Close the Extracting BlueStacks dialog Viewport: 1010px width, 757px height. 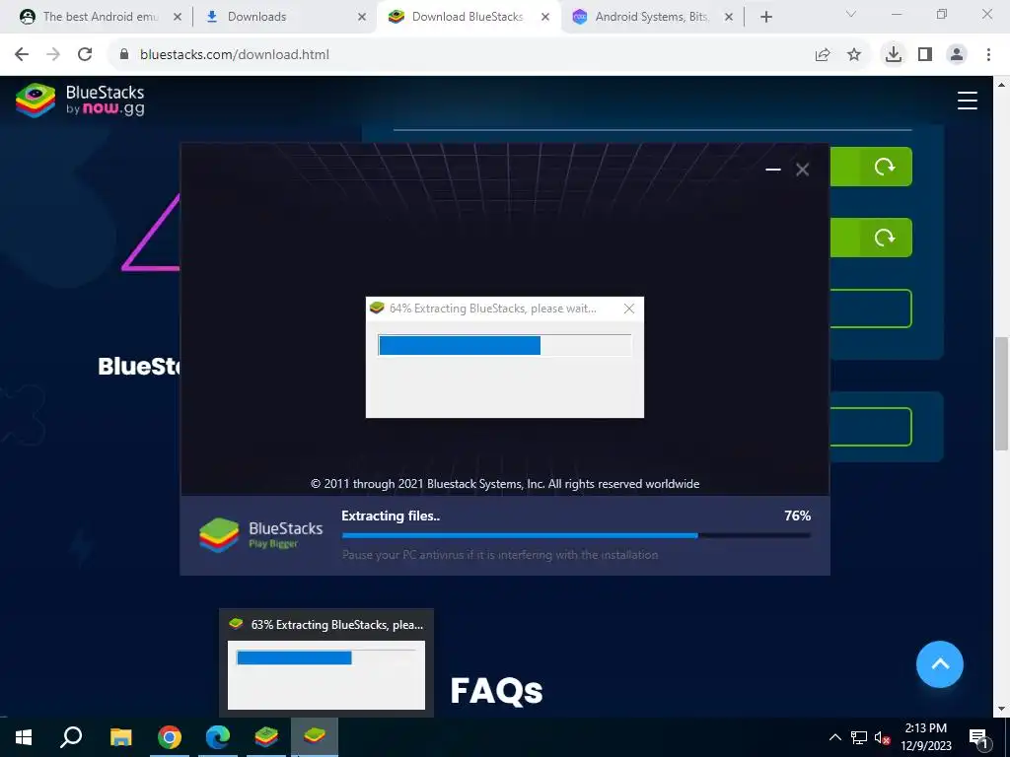pyautogui.click(x=629, y=309)
